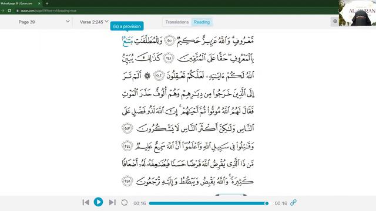Screen dimensions: 376x211
Task: Reload the browser page
Action: 9,11
